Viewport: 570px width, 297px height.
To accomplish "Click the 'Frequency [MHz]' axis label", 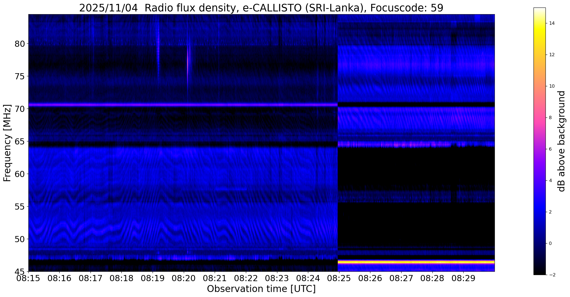I will point(8,143).
